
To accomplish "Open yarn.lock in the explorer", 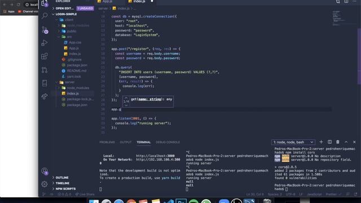I will (x=74, y=77).
